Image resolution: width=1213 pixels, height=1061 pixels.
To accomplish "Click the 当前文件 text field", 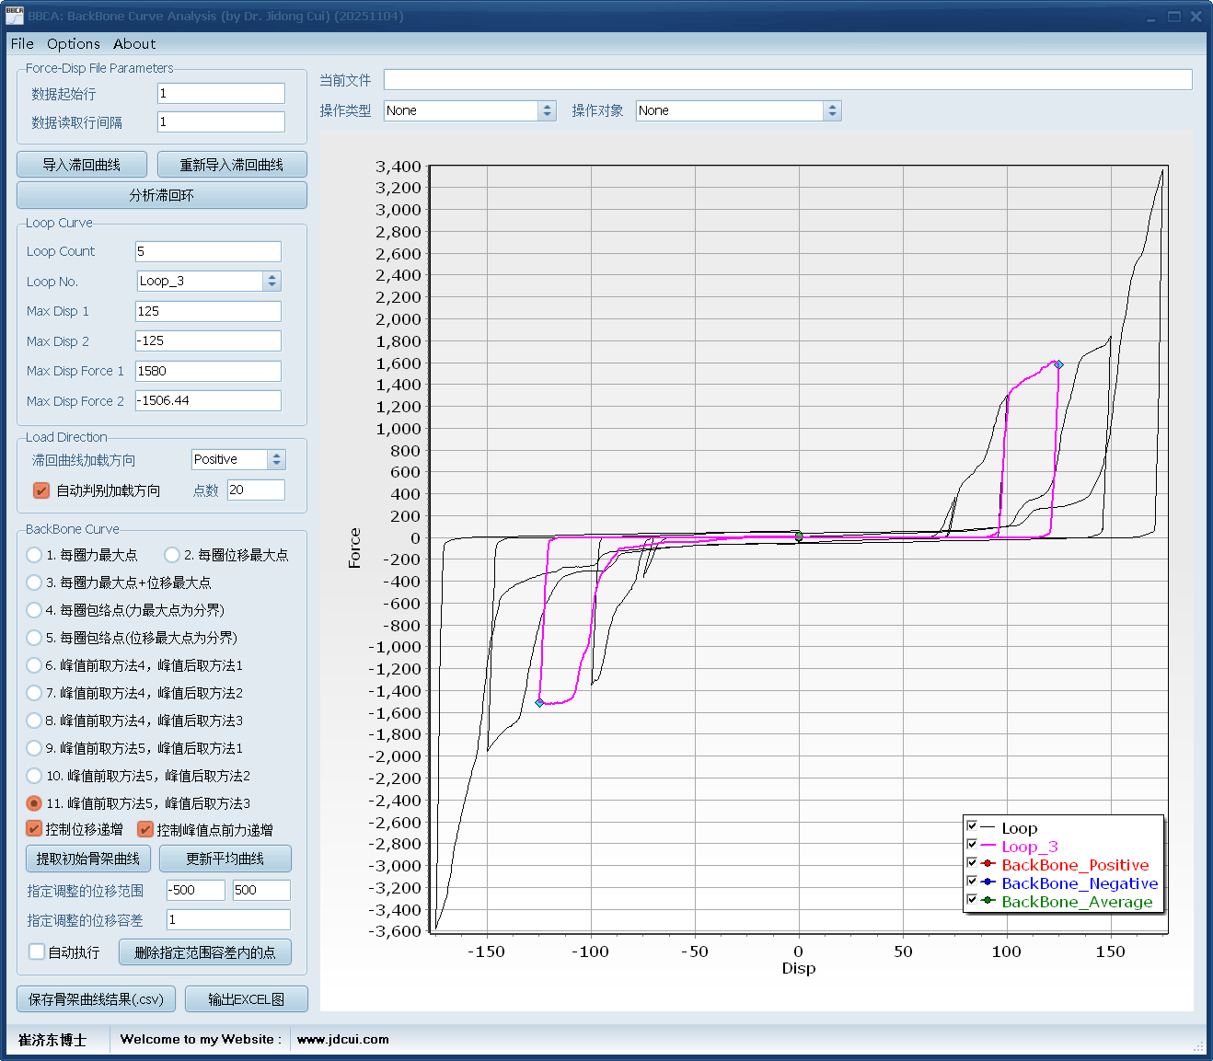I will [787, 80].
